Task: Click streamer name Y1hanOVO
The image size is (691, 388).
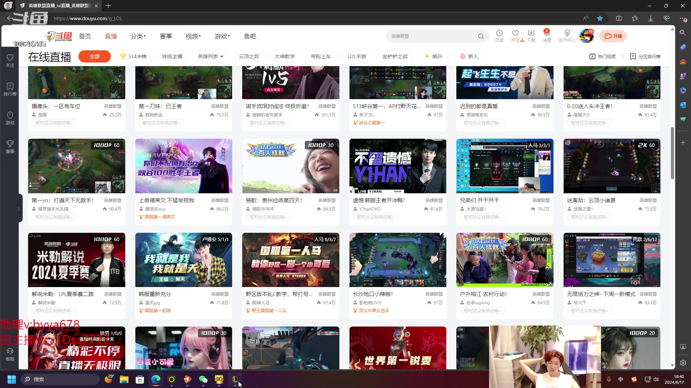Action: pyautogui.click(x=370, y=209)
